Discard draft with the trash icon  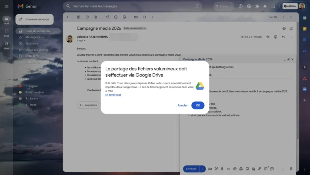pos(291,169)
